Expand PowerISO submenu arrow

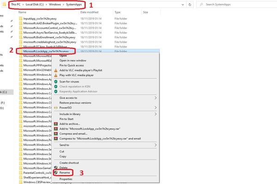(156, 108)
